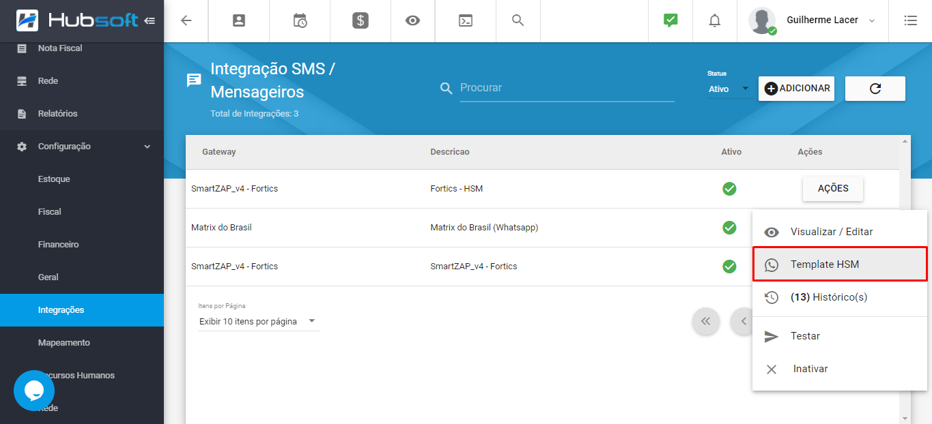
Task: Select Fortics - HSM description cell
Action: pos(456,189)
